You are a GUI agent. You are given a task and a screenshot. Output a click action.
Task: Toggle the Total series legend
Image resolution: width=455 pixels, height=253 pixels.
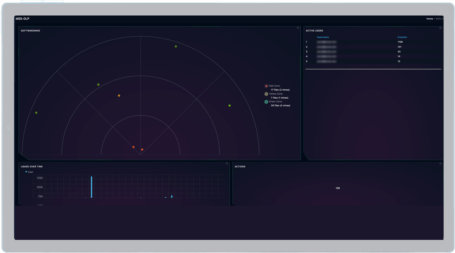pyautogui.click(x=29, y=172)
